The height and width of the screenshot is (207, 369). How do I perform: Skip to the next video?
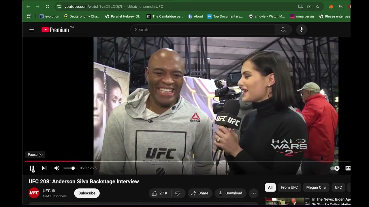pyautogui.click(x=44, y=168)
